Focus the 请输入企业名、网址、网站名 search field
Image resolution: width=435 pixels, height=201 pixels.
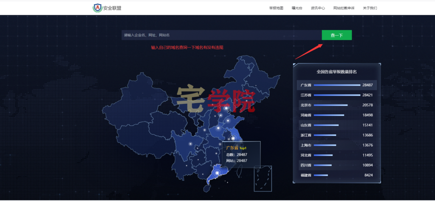221,35
